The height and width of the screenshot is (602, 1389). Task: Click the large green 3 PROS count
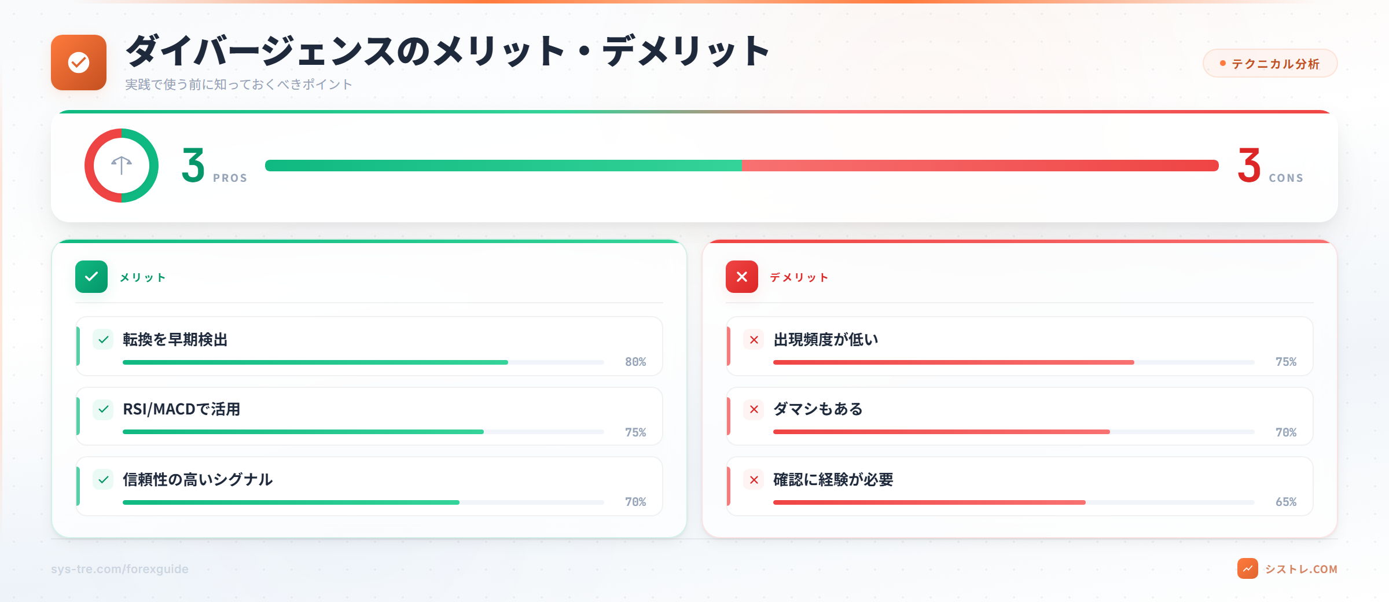click(x=194, y=166)
